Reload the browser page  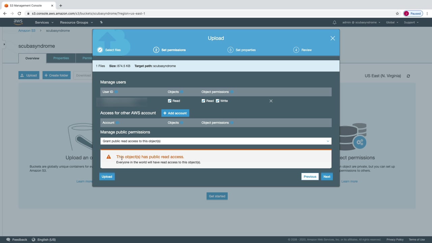[x=19, y=13]
